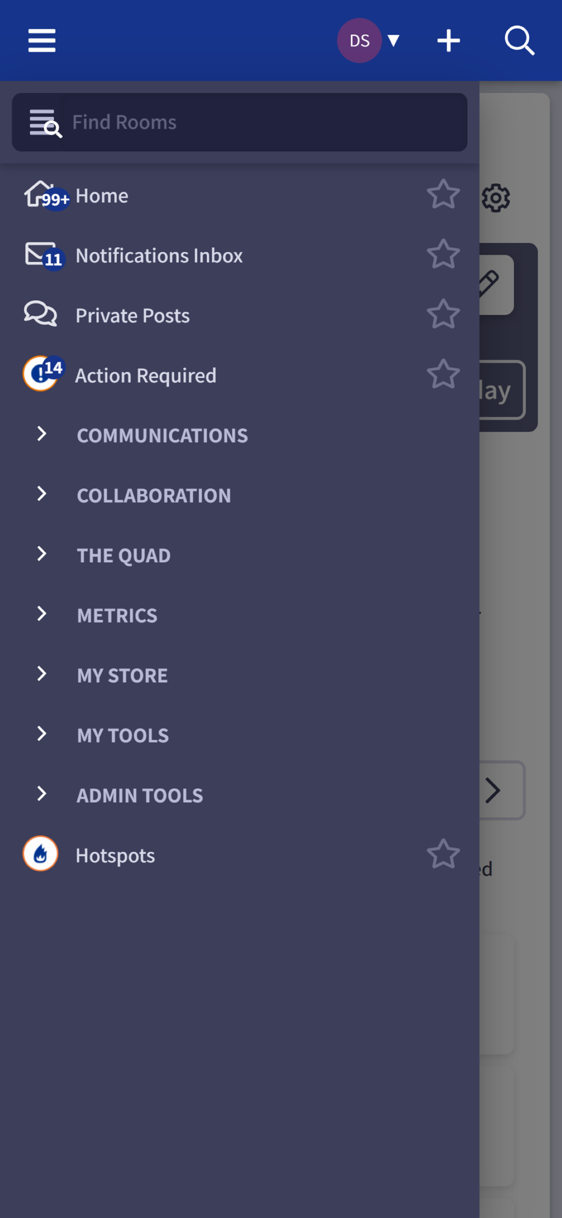This screenshot has width=562, height=1218.
Task: Click the Hotspots flame icon
Action: click(41, 854)
